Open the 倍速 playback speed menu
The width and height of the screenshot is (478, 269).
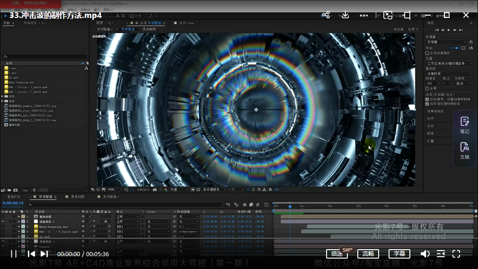click(336, 254)
